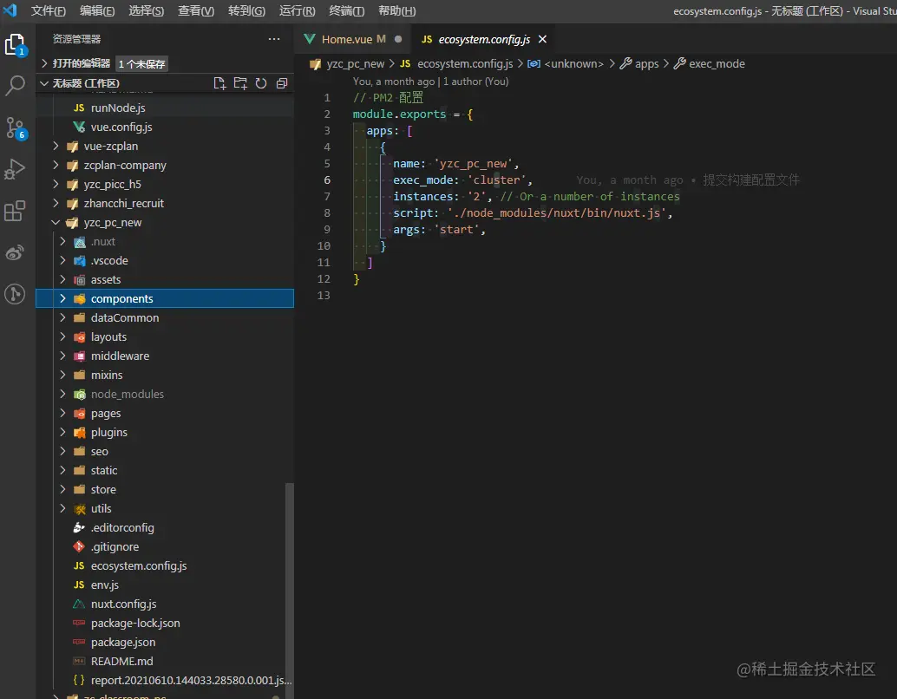Open 帮助(H) menu
Screen dimensions: 897x699
click(x=397, y=11)
